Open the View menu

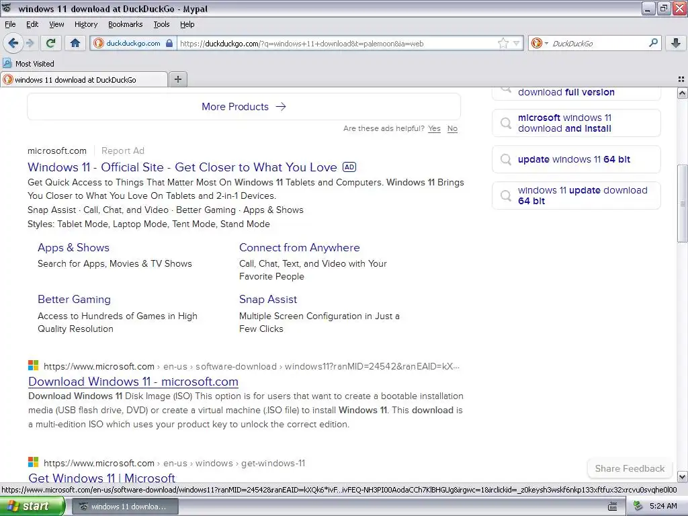coord(56,24)
